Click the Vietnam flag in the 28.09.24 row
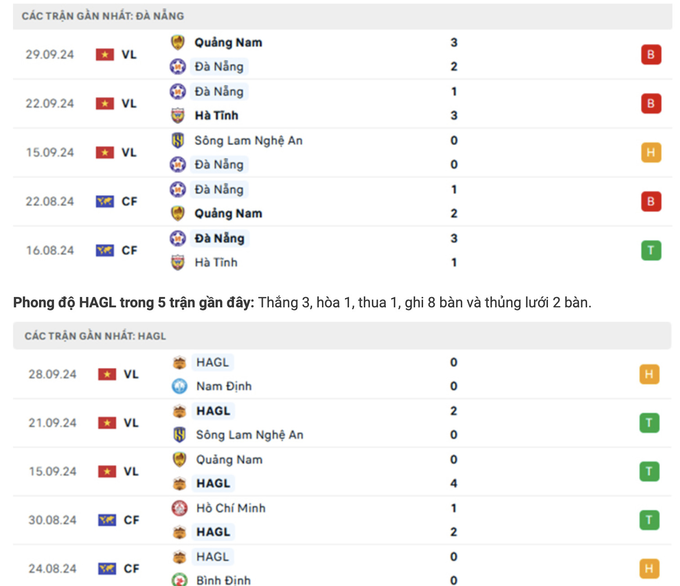This screenshot has width=680, height=586. click(107, 374)
